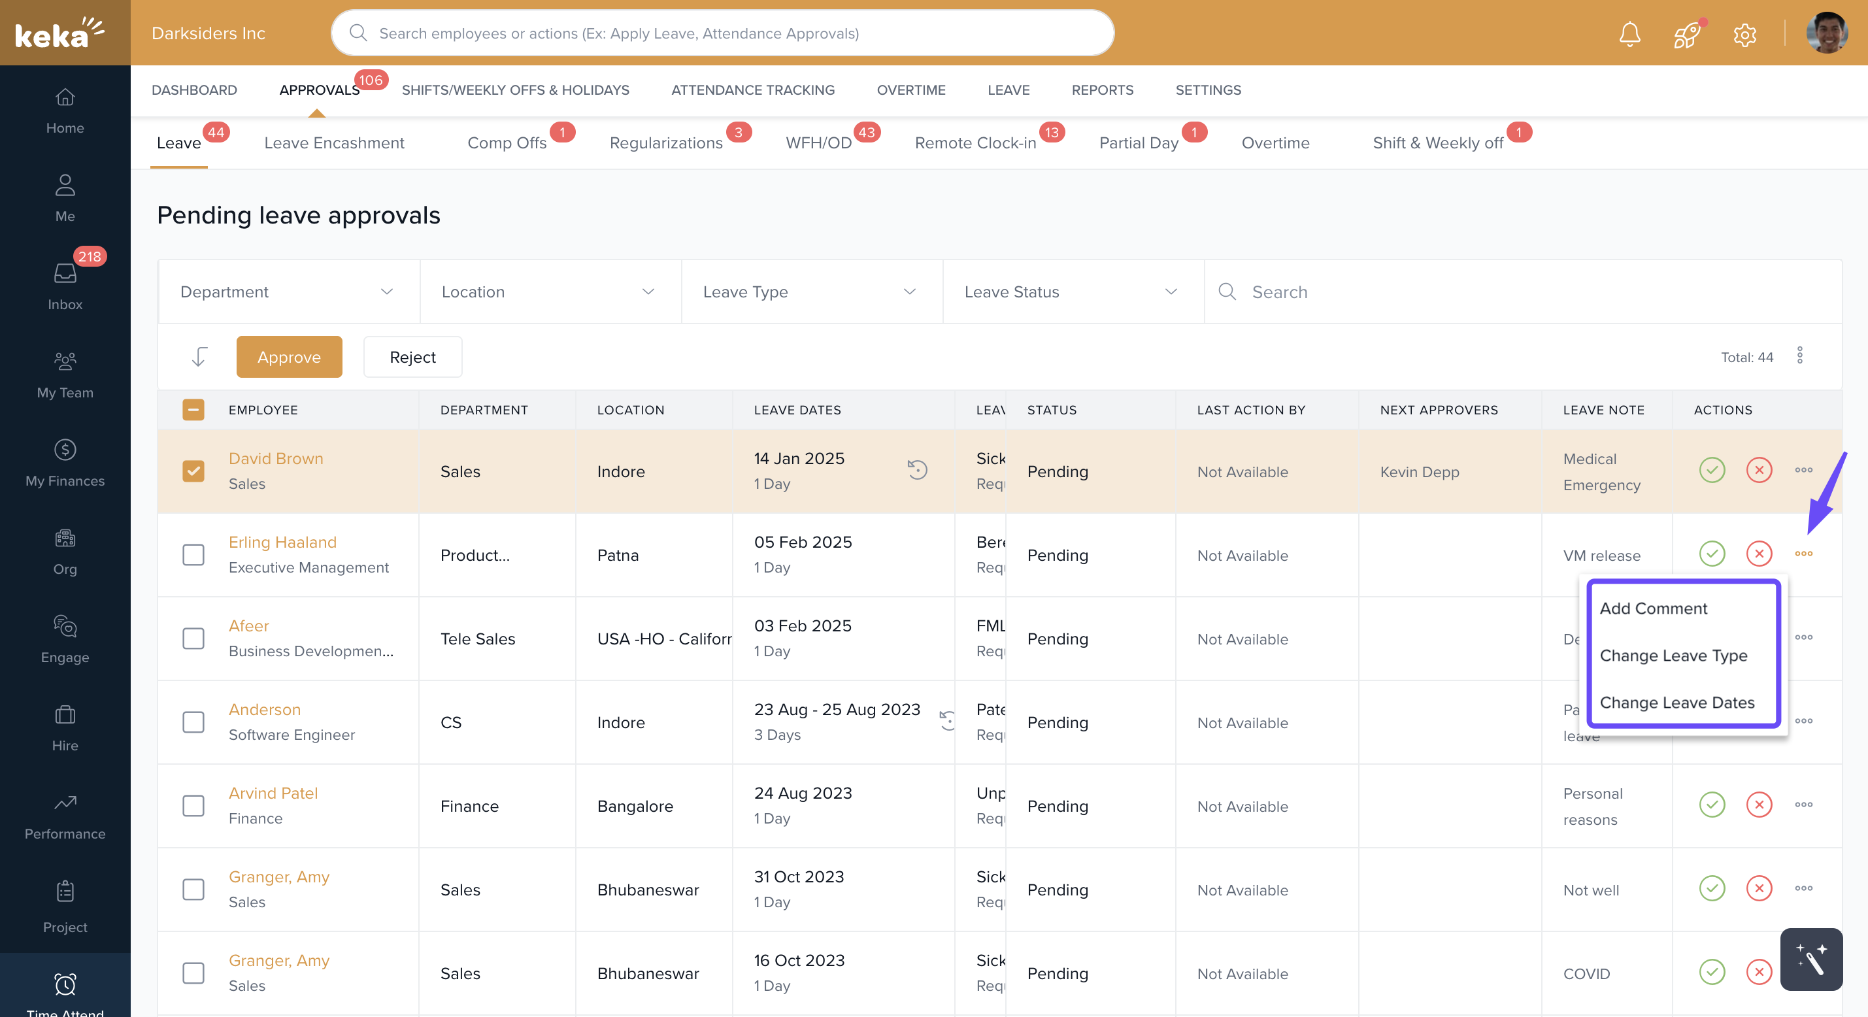Approve David Brown's leave with green check
This screenshot has height=1017, width=1868.
pos(1711,470)
